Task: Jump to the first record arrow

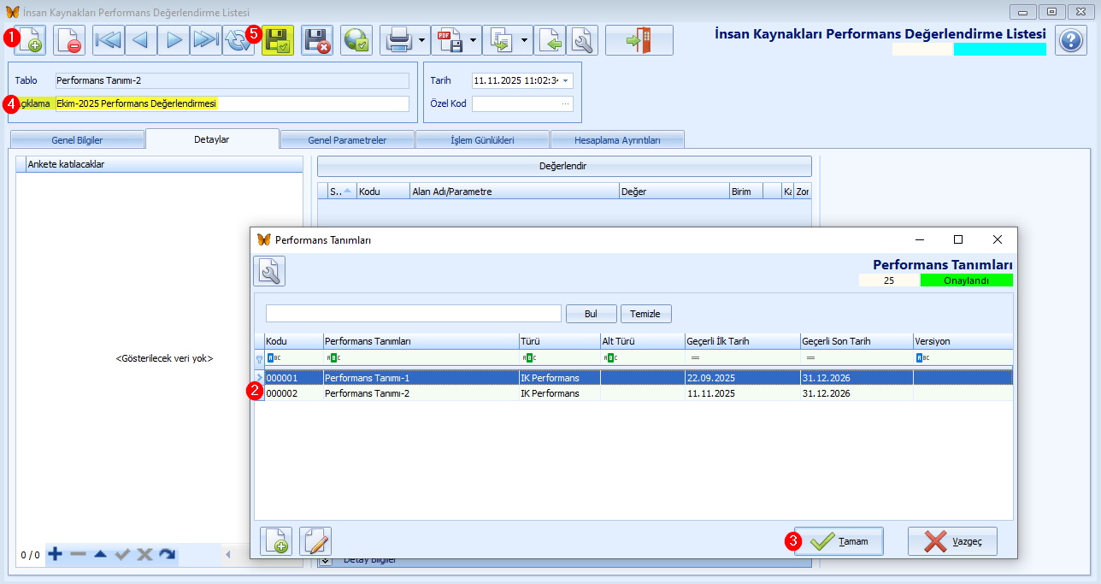Action: [109, 40]
